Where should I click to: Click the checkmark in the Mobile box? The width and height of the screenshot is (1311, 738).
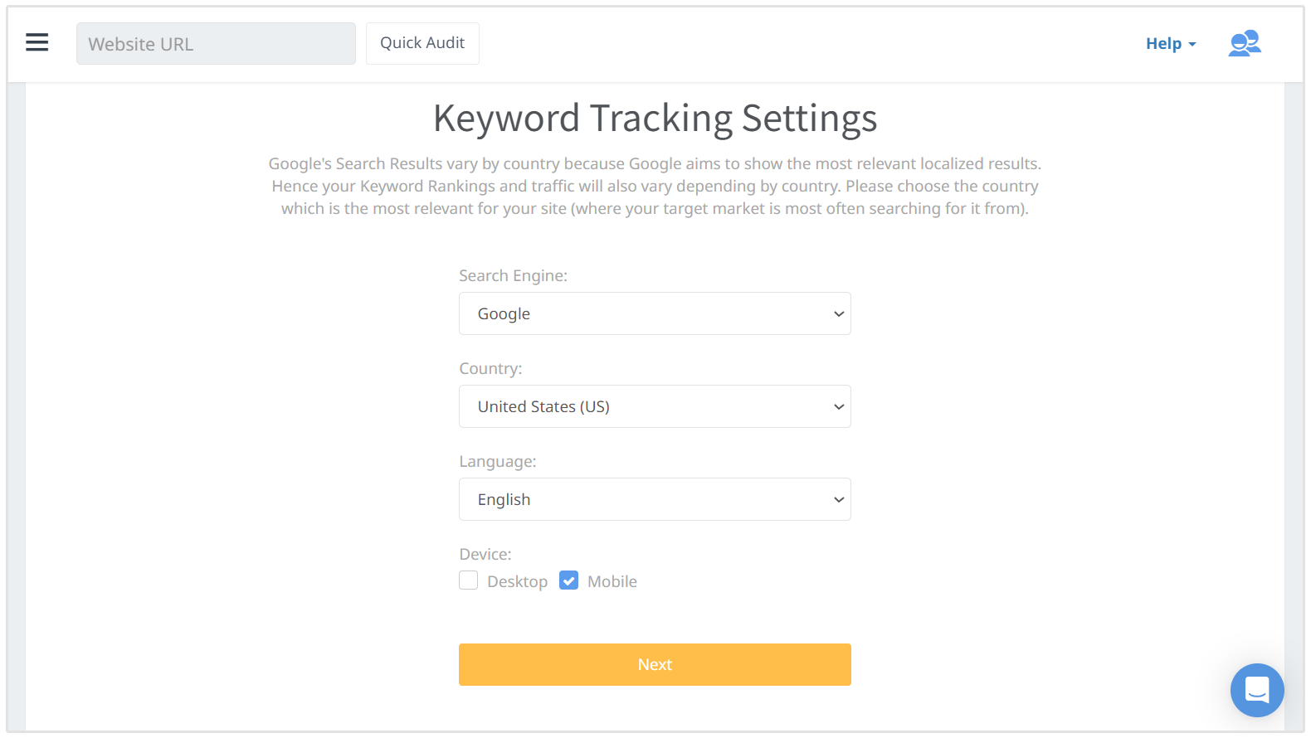pyautogui.click(x=568, y=580)
